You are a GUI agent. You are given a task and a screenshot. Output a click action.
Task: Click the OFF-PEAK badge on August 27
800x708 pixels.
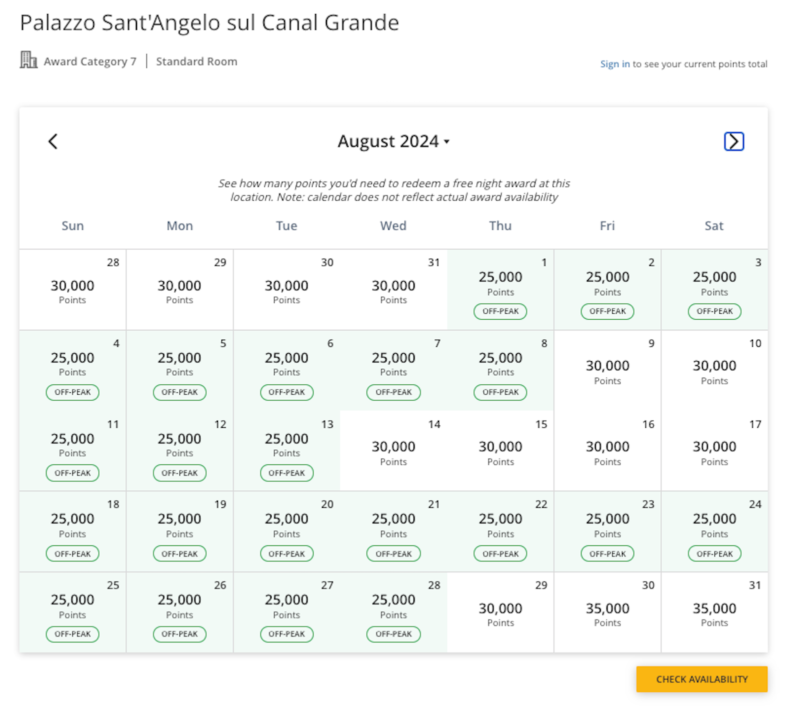coord(286,634)
